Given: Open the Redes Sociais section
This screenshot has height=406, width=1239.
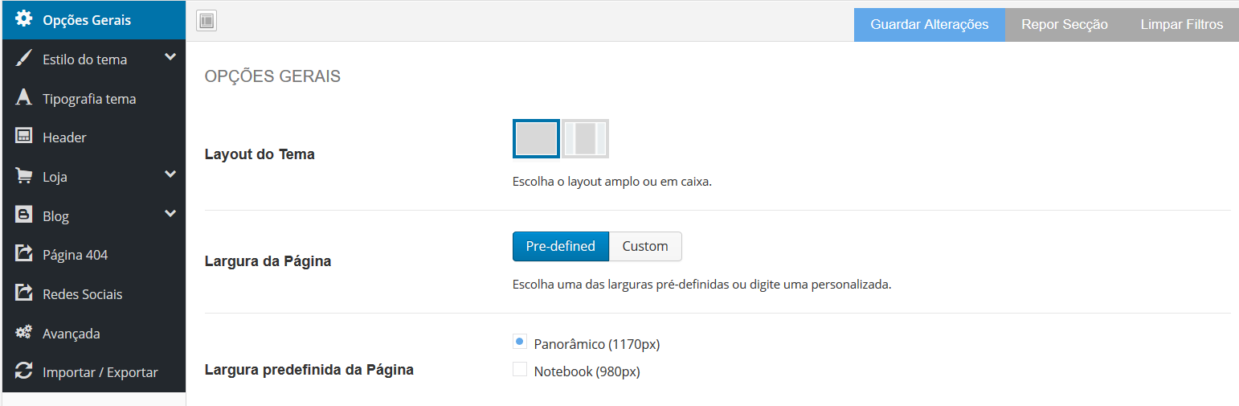Looking at the screenshot, I should tap(82, 294).
